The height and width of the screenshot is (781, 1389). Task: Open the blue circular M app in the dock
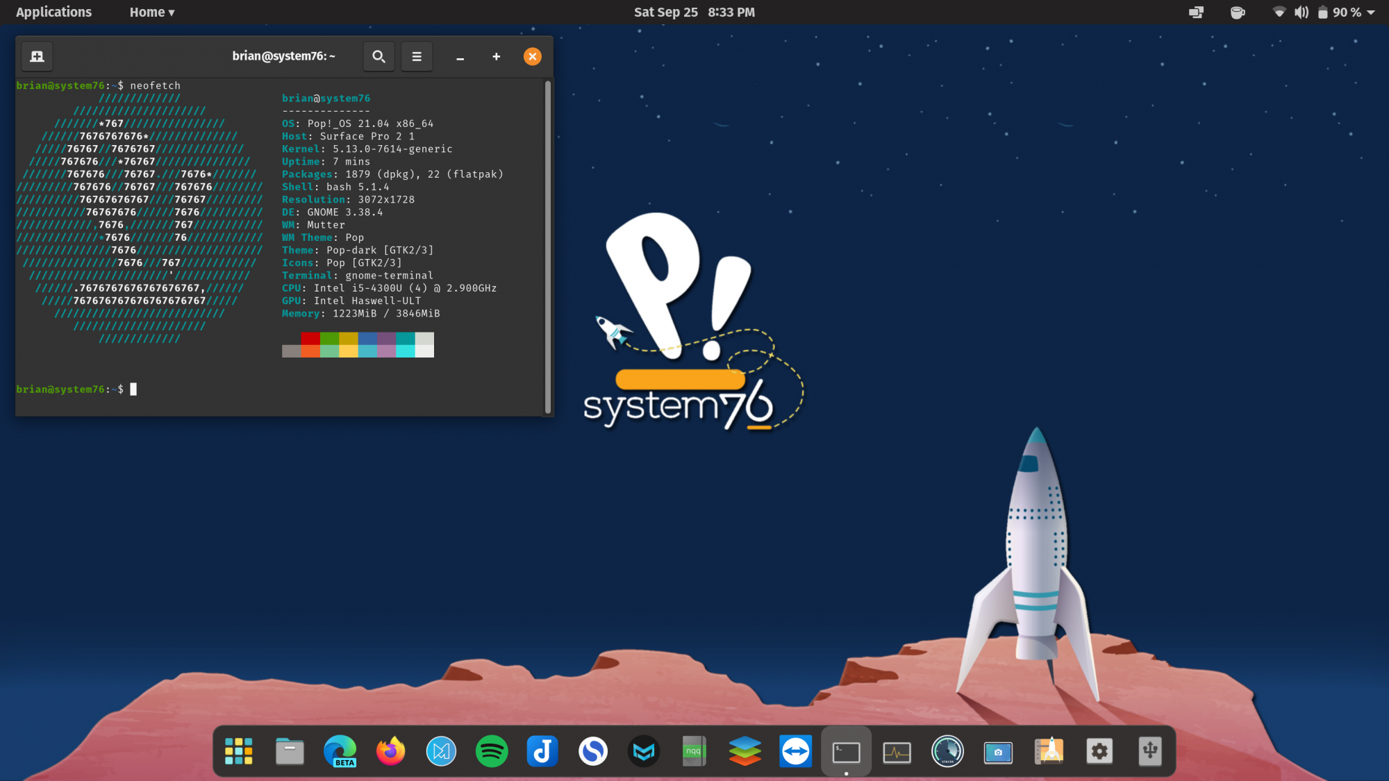click(441, 751)
